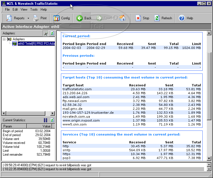The image size is (213, 178).
Task: Open the File menu
Action: pyautogui.click(x=7, y=10)
